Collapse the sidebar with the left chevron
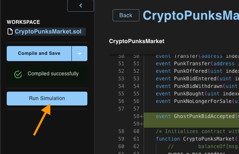 pyautogui.click(x=81, y=5)
